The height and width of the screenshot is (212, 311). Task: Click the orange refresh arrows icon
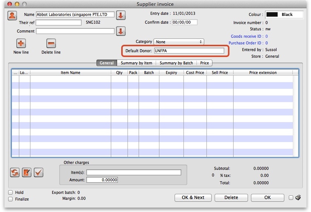click(15, 172)
